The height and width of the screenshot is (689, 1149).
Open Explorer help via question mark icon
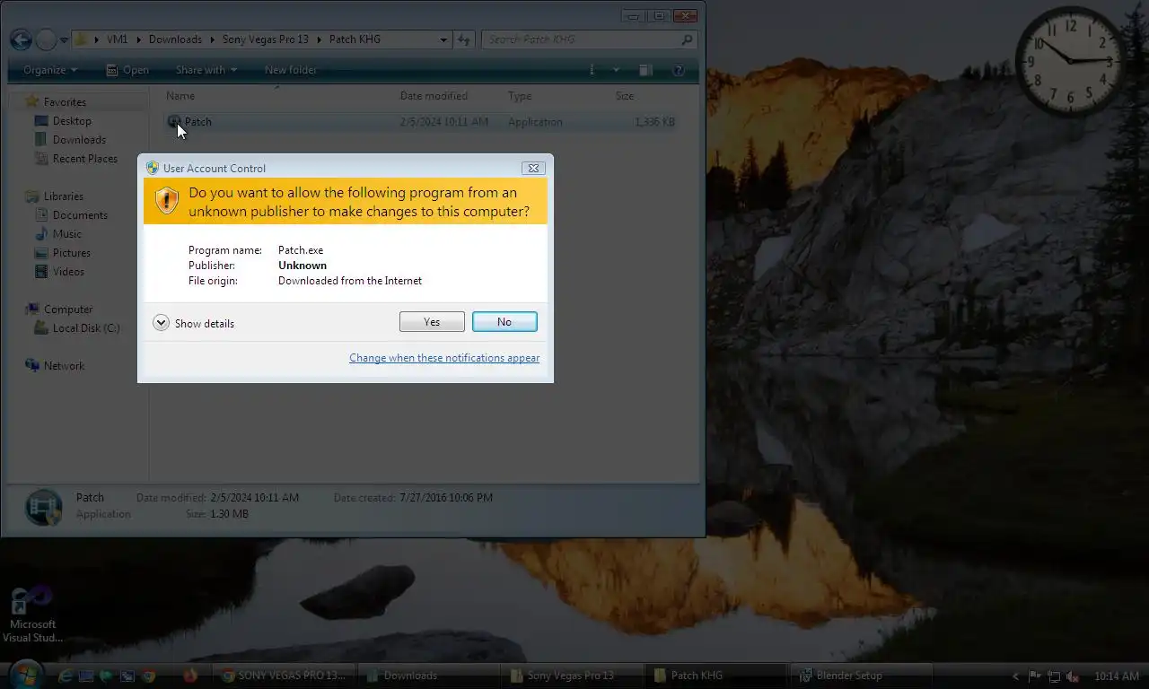(679, 70)
